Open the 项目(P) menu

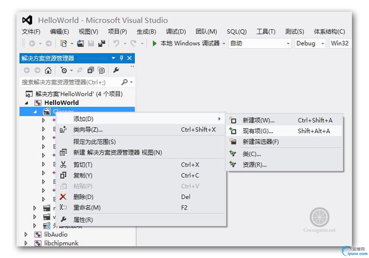(117, 32)
